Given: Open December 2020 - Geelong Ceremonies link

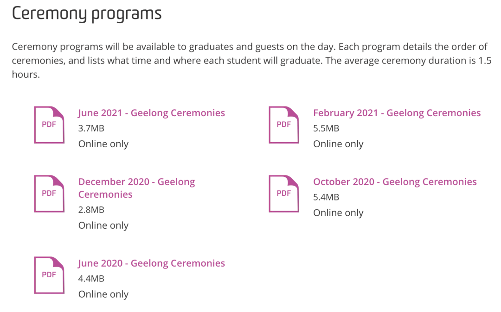Looking at the screenshot, I should [136, 188].
